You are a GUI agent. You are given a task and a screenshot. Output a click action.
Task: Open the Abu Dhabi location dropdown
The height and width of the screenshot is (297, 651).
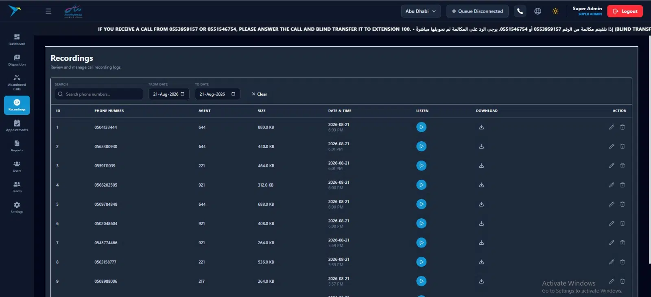(421, 11)
